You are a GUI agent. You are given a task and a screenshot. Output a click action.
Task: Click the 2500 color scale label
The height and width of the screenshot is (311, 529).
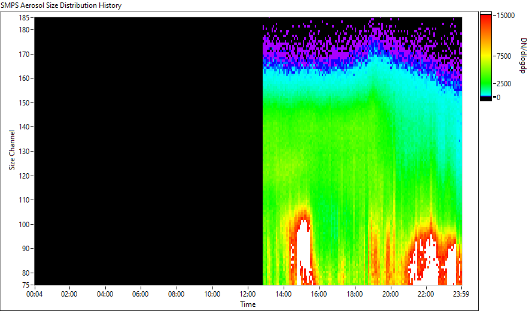[504, 84]
